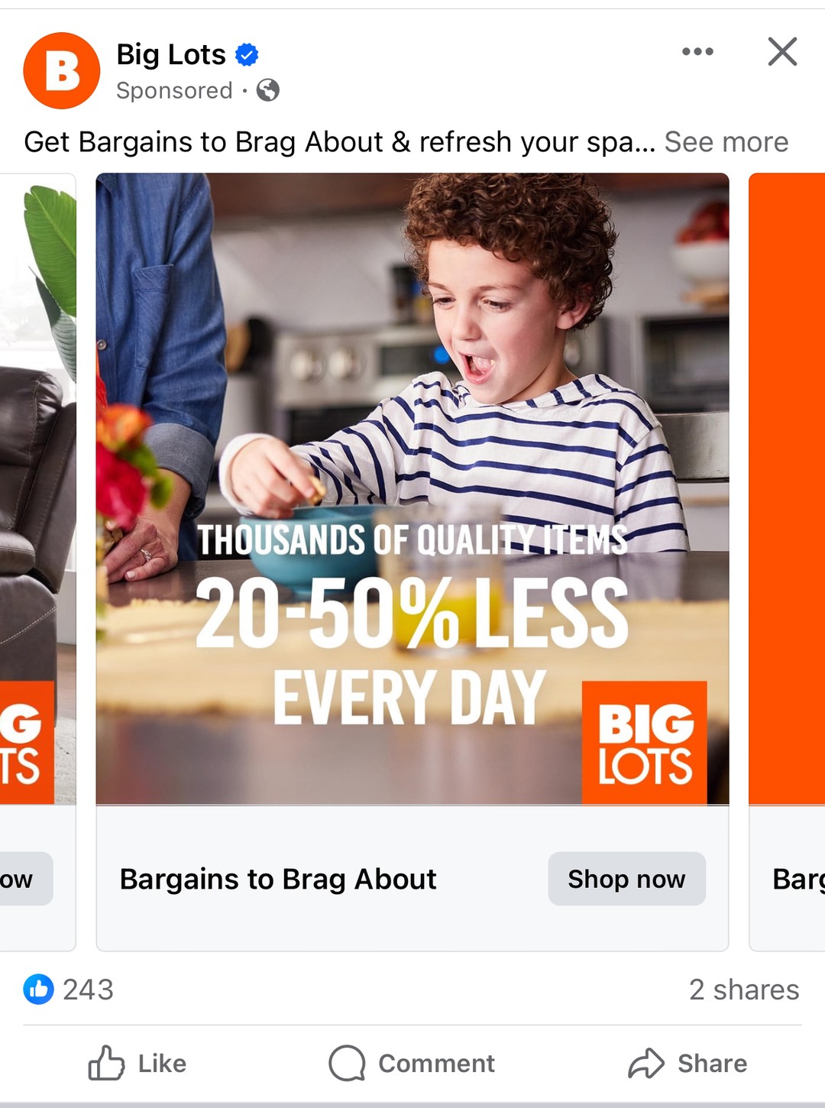Open the Big Lots page name link
This screenshot has width=825, height=1108.
point(171,55)
